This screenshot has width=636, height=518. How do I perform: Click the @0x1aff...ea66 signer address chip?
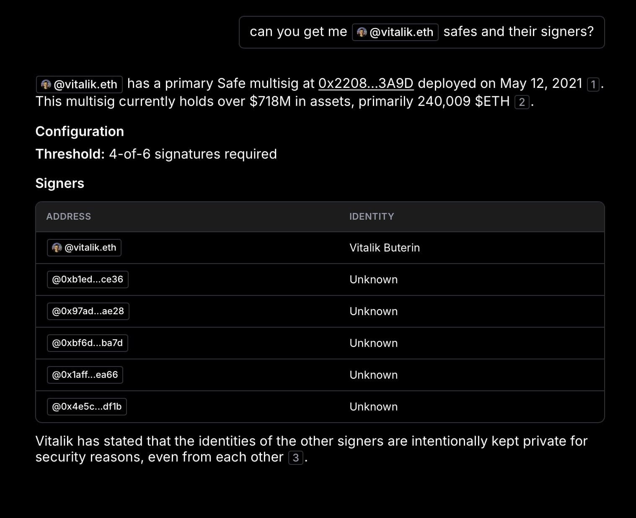pos(85,375)
